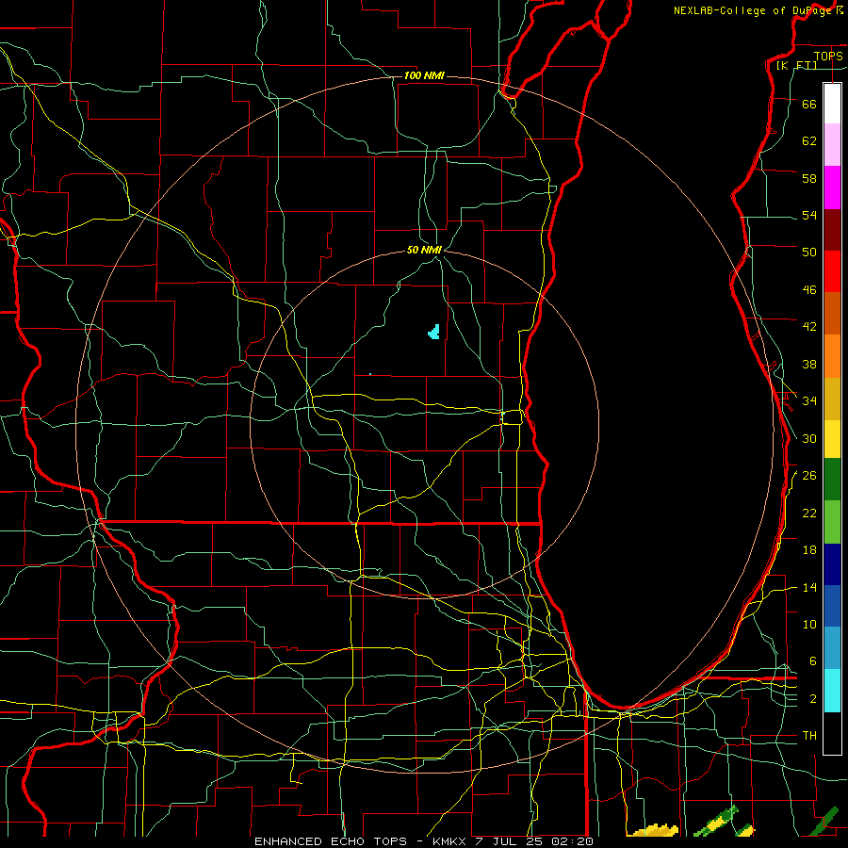This screenshot has height=848, width=848.
Task: Click the "26" legend value
Action: point(809,476)
